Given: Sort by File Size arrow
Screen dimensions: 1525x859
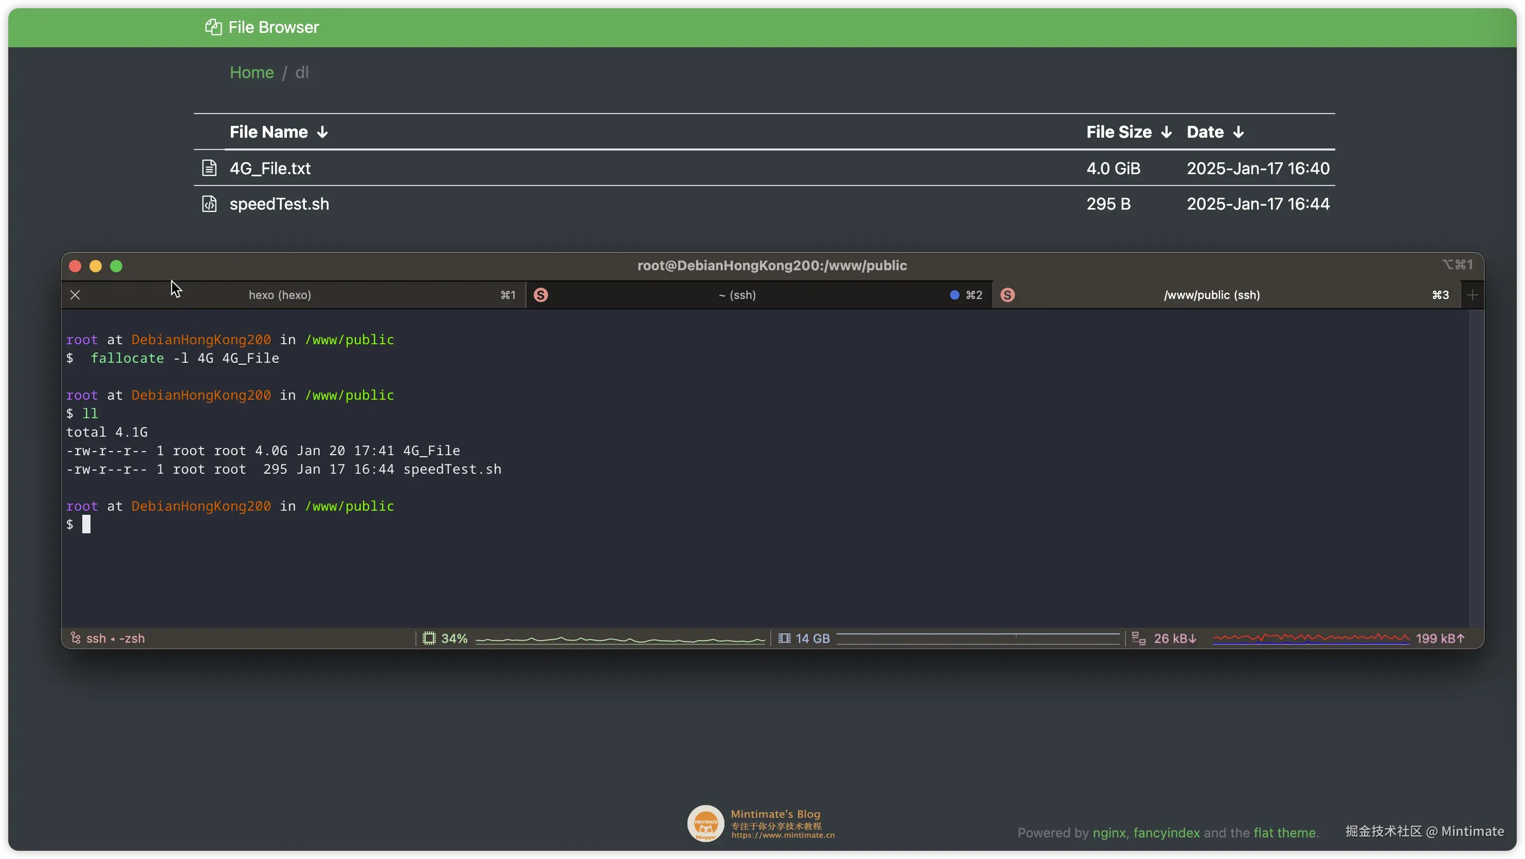Looking at the screenshot, I should click(1166, 132).
